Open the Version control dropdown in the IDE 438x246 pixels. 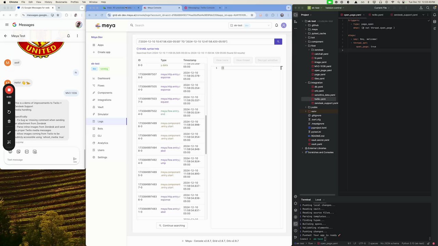coord(335,8)
